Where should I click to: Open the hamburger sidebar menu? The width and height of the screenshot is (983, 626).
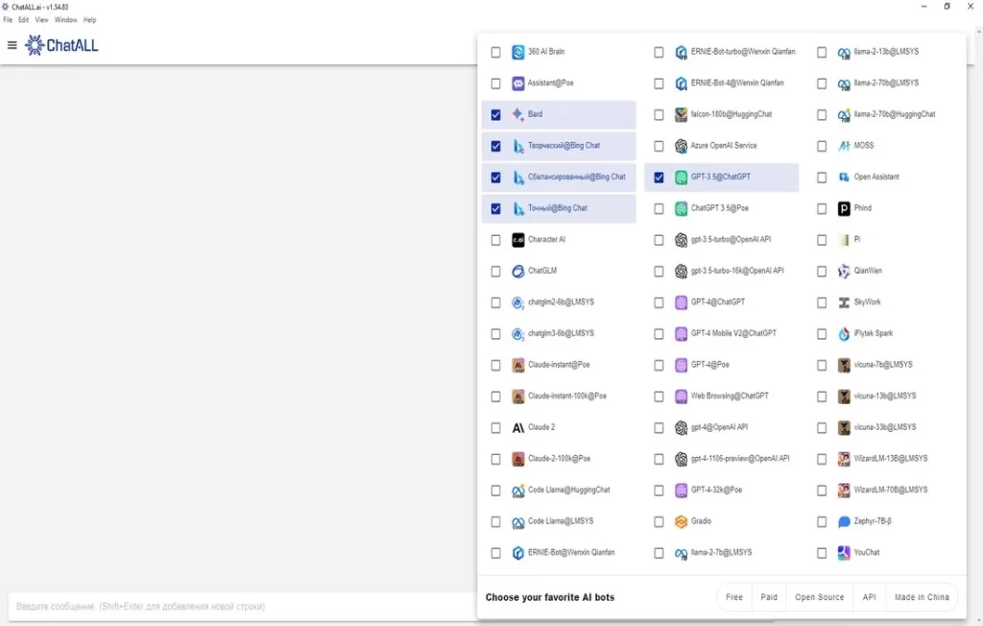coord(12,45)
